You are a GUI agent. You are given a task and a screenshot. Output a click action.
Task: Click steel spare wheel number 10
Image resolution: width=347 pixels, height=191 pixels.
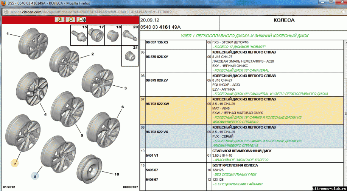pyautogui.click(x=90, y=169)
